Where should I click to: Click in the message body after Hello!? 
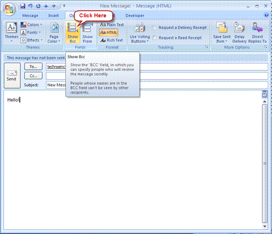(x=20, y=100)
